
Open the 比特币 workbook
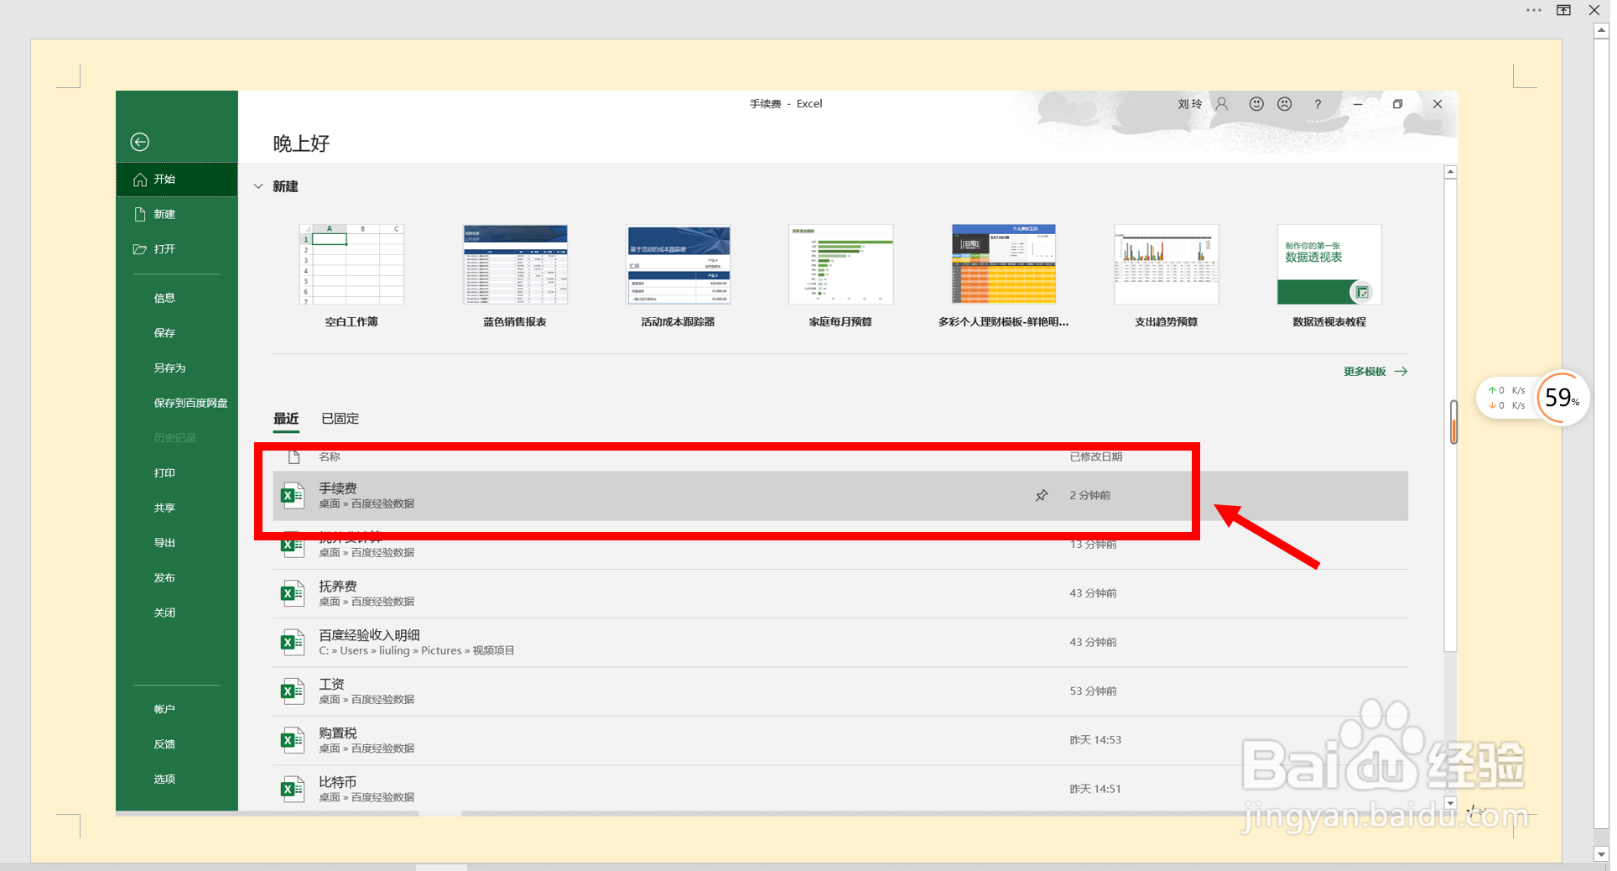[x=840, y=789]
